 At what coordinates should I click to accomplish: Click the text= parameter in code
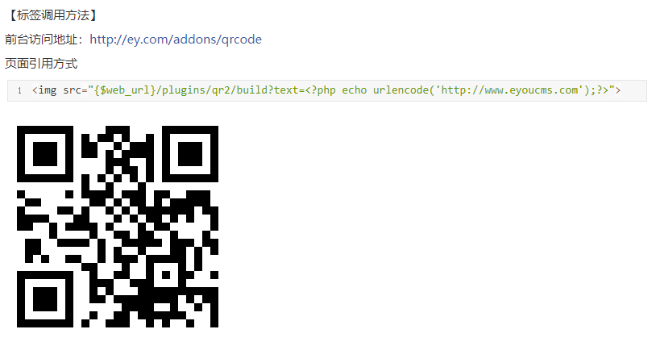pos(289,90)
